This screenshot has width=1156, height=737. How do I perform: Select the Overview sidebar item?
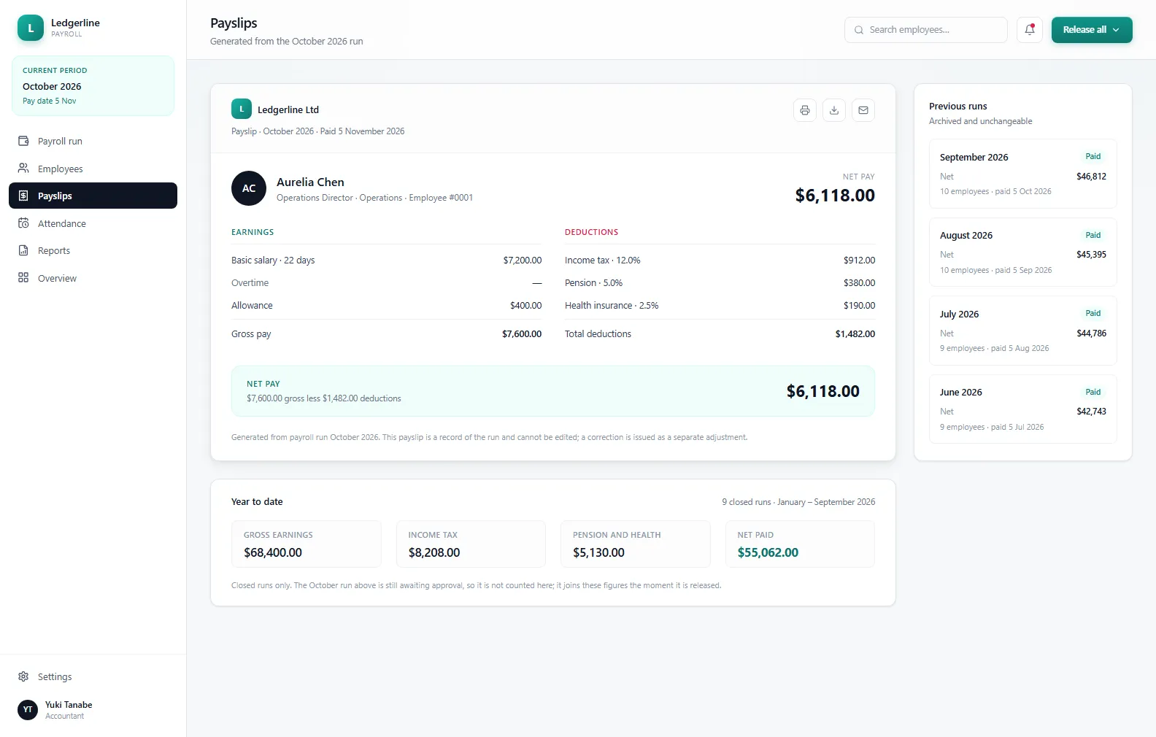93,278
